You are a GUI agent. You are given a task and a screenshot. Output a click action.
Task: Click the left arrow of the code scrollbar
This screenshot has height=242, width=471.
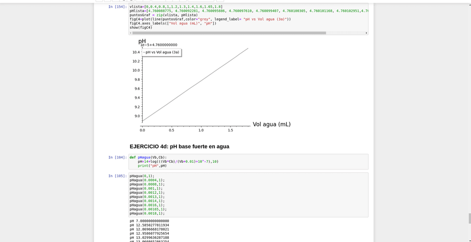[131, 33]
